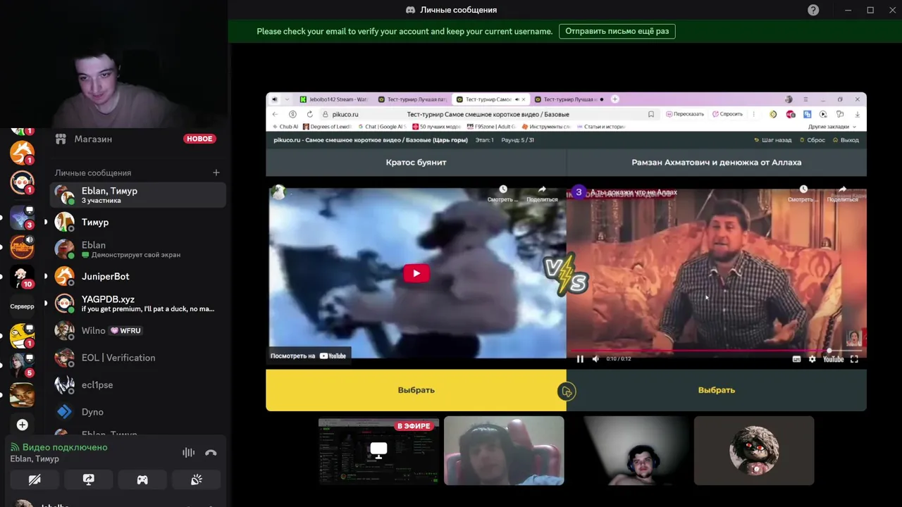Click 'Отправить письмо ещё раз' button
The width and height of the screenshot is (902, 507).
pyautogui.click(x=617, y=31)
